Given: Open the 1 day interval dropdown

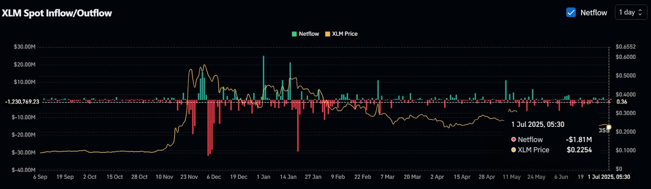Looking at the screenshot, I should [x=631, y=12].
